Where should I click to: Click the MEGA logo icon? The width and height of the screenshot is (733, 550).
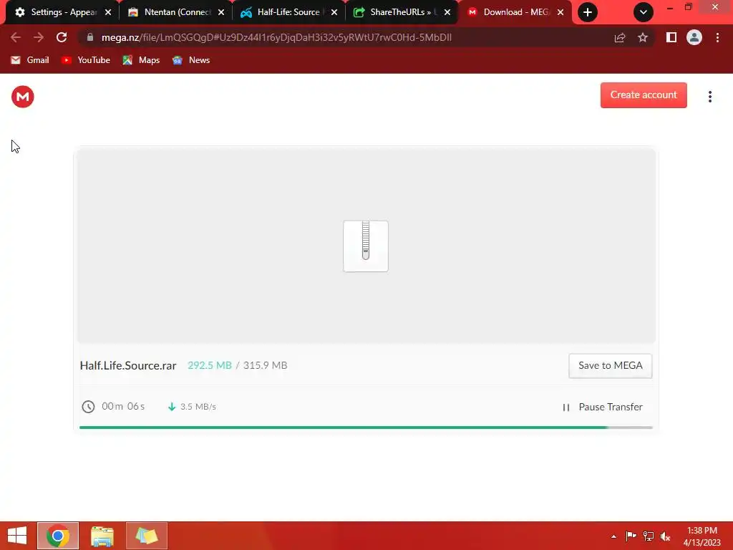point(22,97)
